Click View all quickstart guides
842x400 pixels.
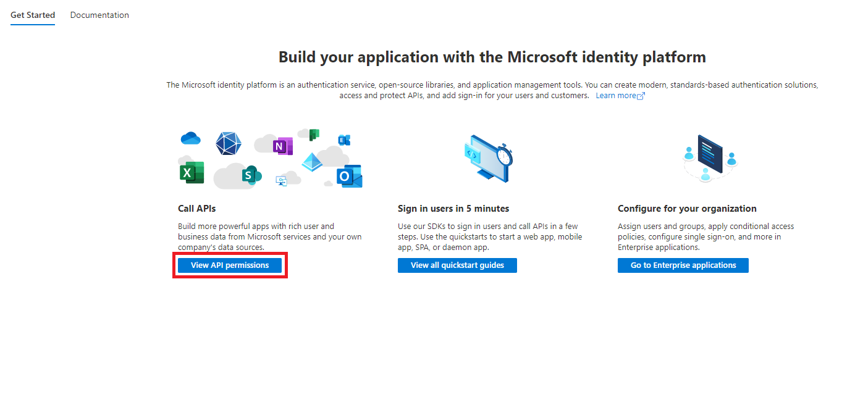point(457,265)
